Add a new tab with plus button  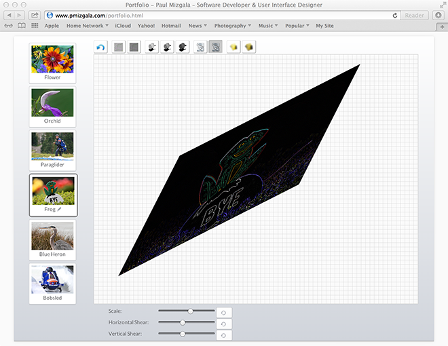tap(442, 27)
